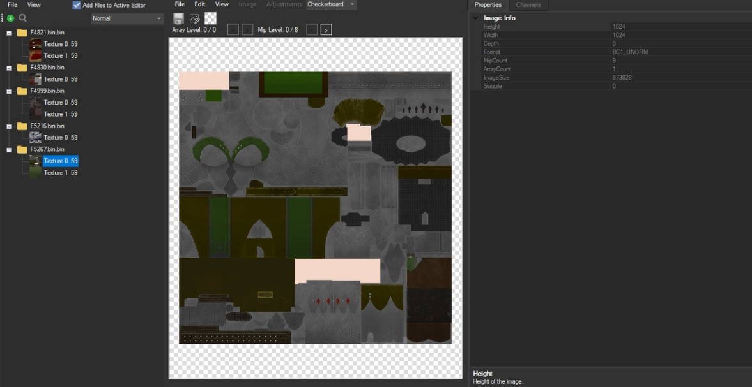
Task: Select the F5216.bin.bin folder label
Action: [x=47, y=126]
